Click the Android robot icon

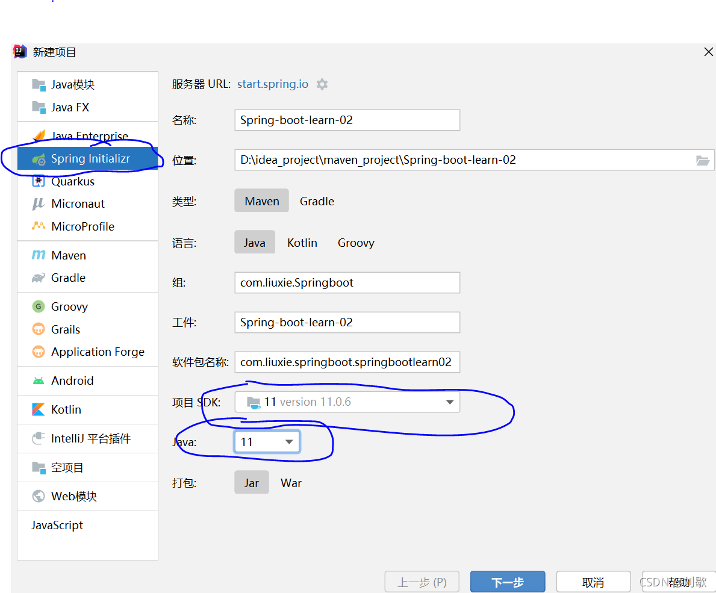[39, 380]
